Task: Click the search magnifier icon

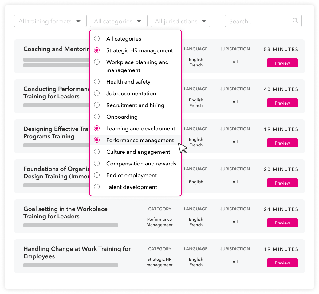Action: pos(295,21)
